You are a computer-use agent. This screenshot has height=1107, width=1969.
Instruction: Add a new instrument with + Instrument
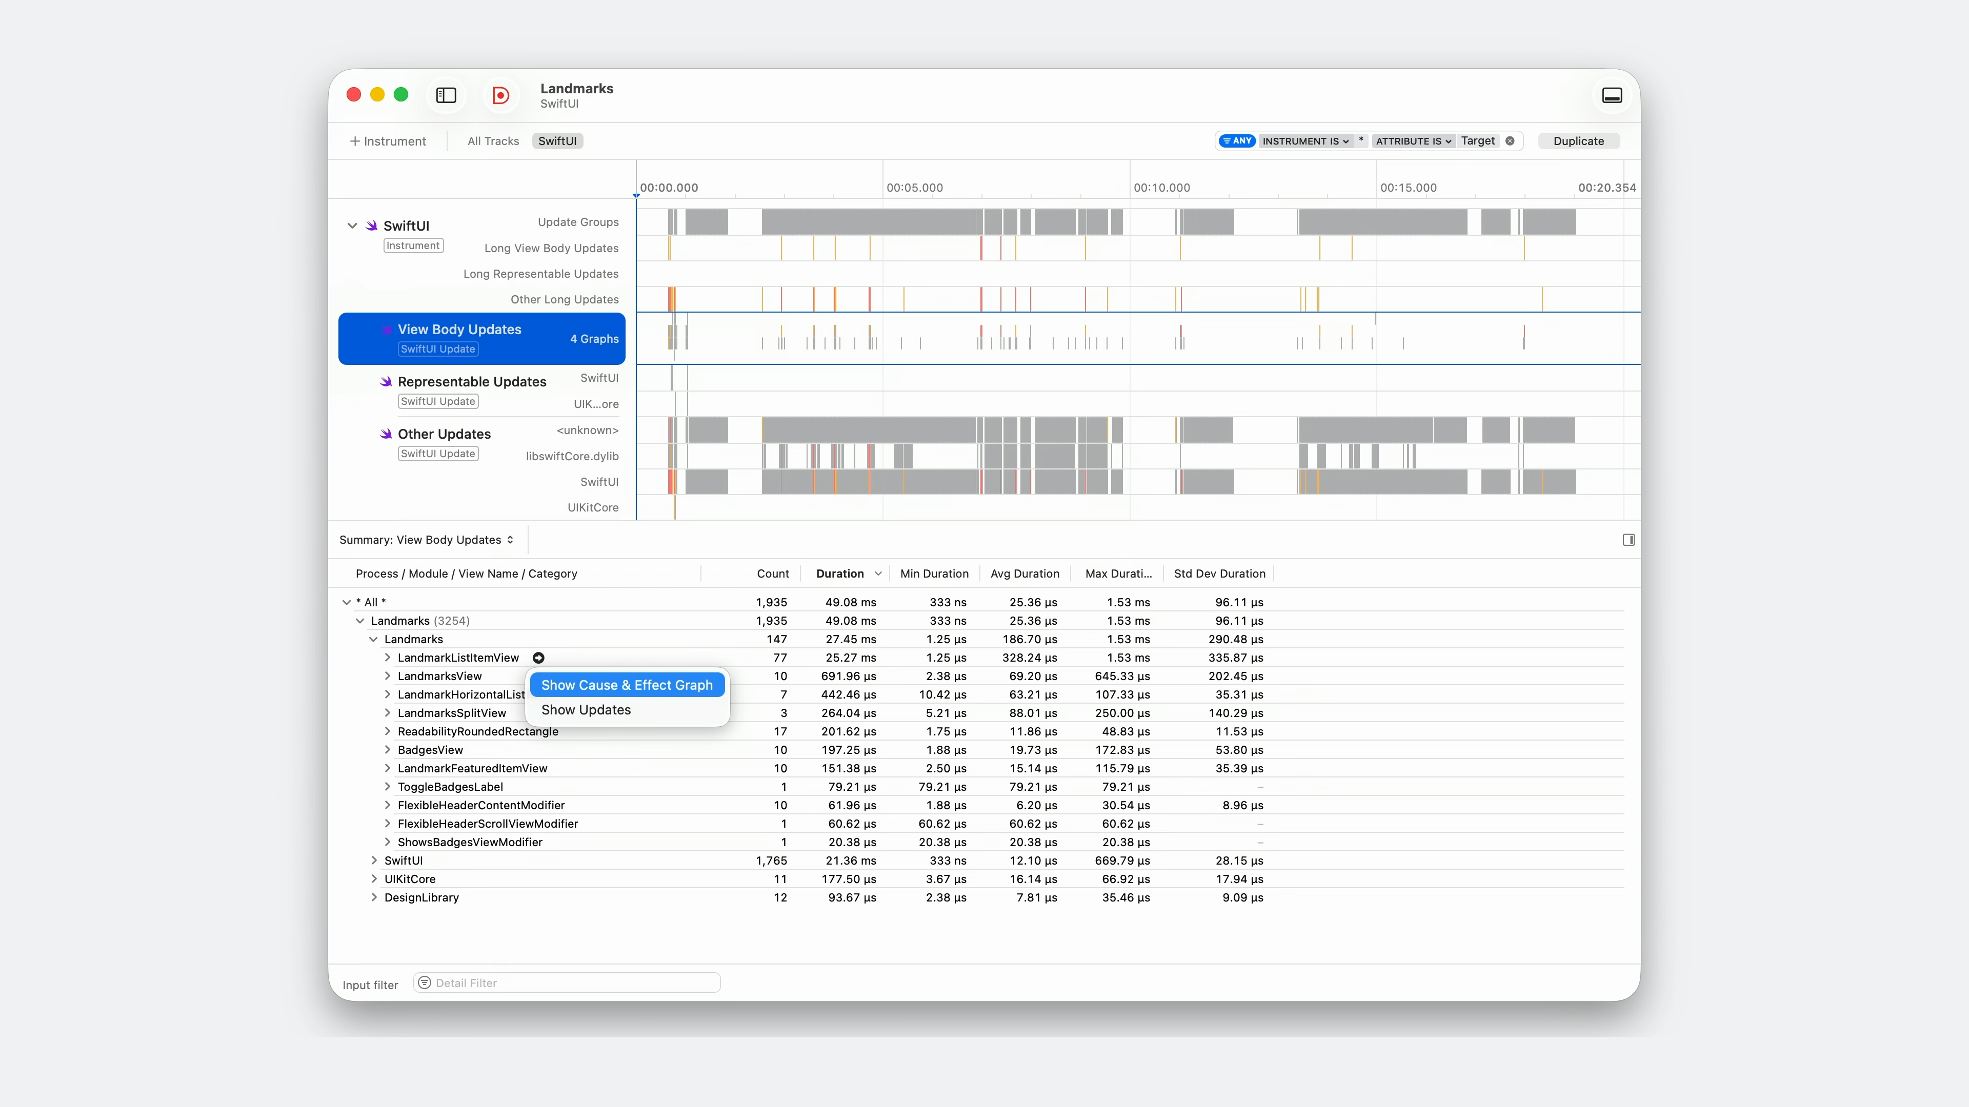coord(388,141)
